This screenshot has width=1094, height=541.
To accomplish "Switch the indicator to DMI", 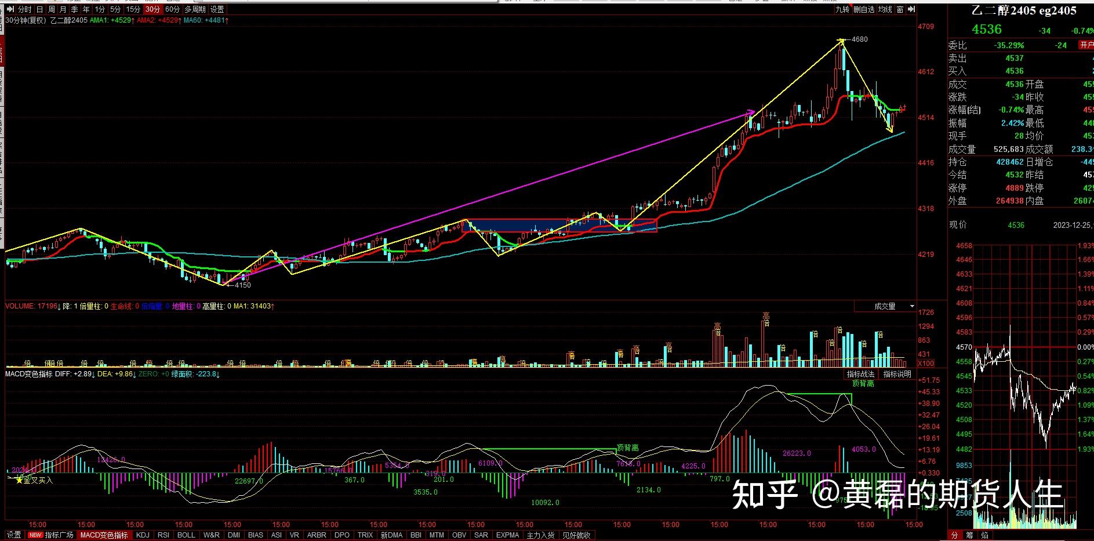I will [x=234, y=535].
